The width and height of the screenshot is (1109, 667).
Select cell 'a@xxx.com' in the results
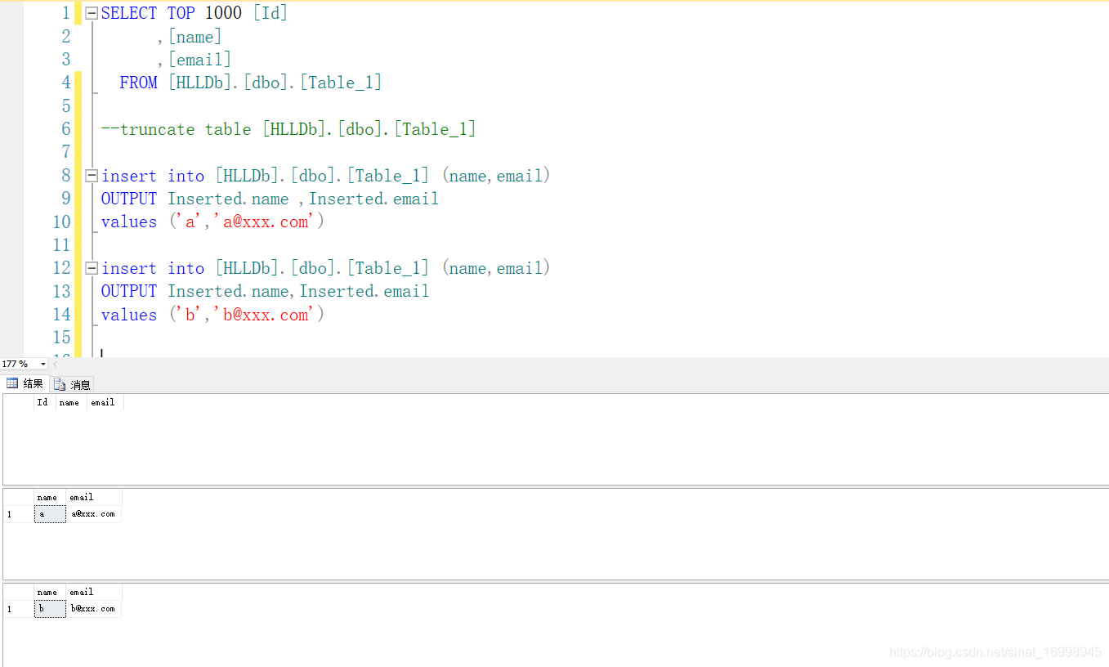pos(93,514)
